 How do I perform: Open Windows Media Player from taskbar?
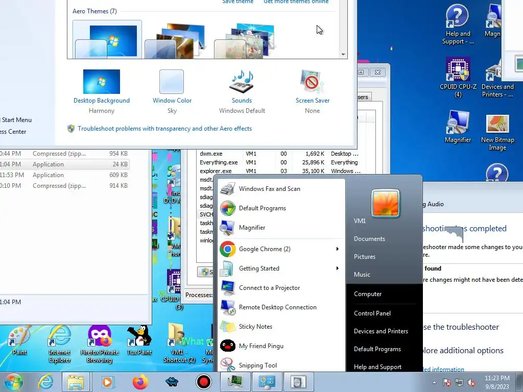click(107, 382)
